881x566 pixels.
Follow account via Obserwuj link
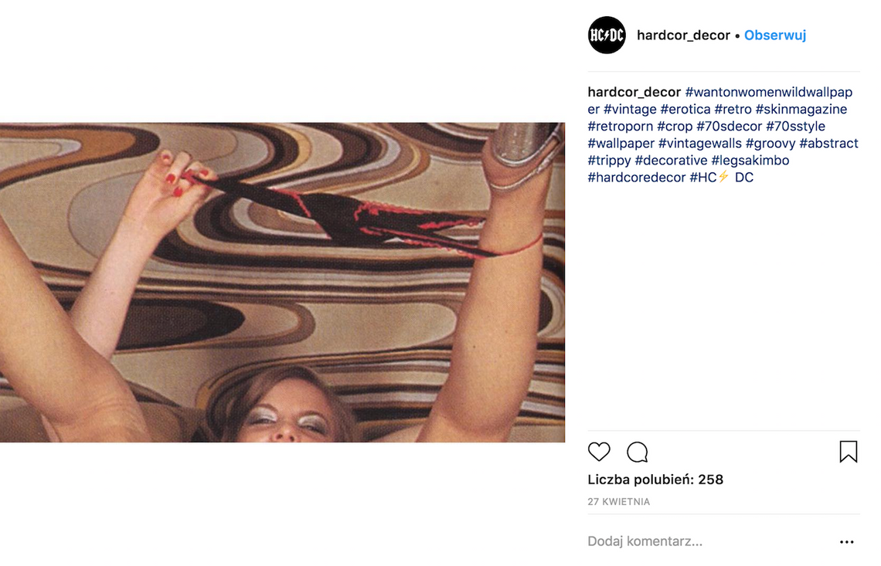(x=775, y=35)
